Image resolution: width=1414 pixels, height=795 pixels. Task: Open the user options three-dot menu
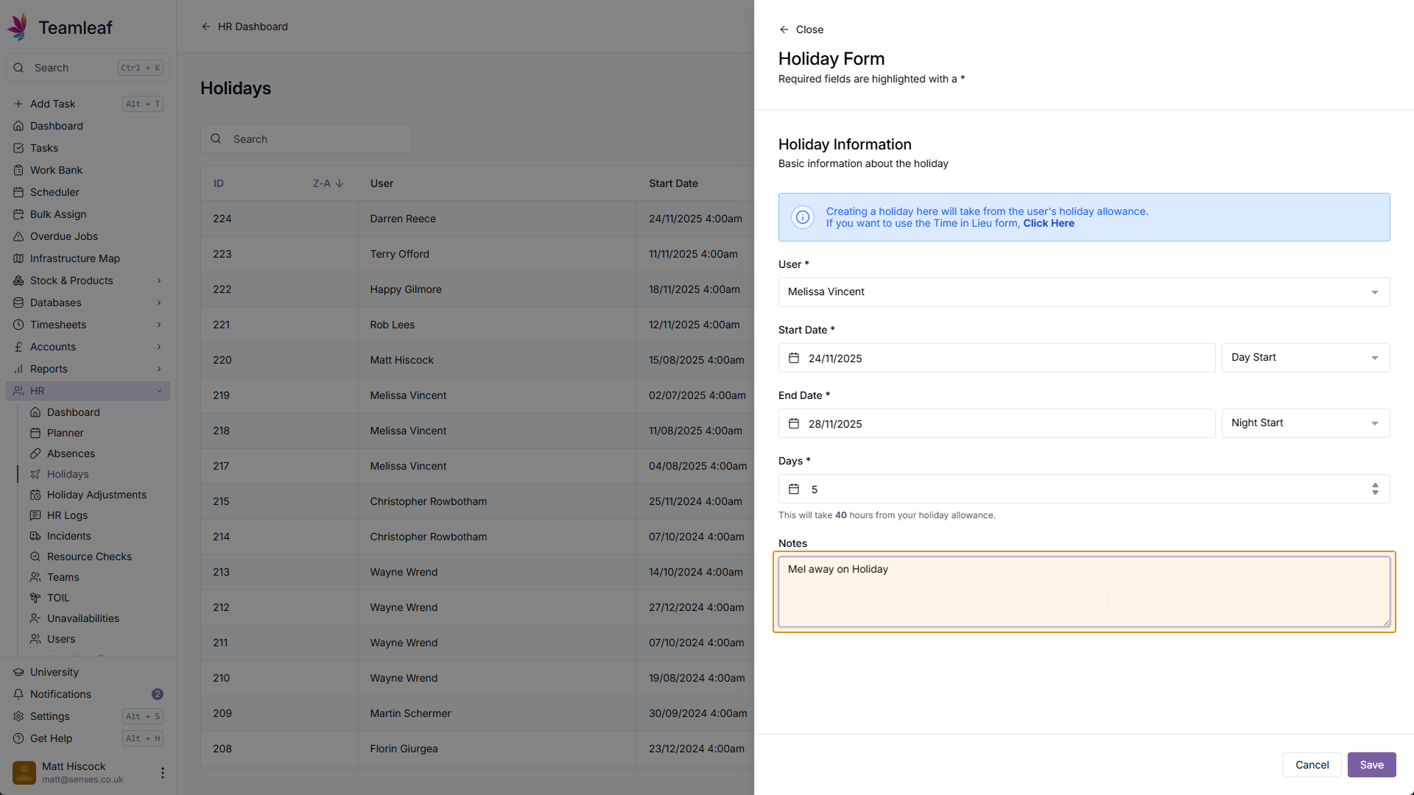pyautogui.click(x=162, y=773)
